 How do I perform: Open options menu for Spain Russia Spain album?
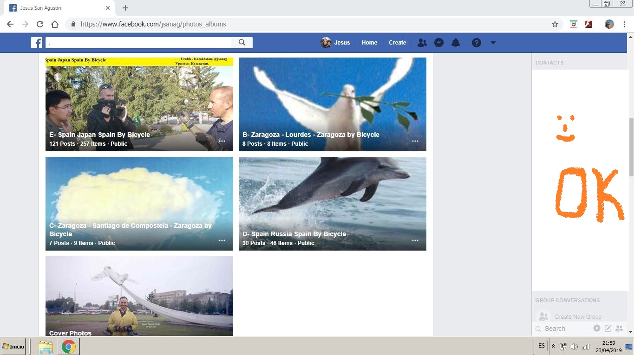(415, 240)
